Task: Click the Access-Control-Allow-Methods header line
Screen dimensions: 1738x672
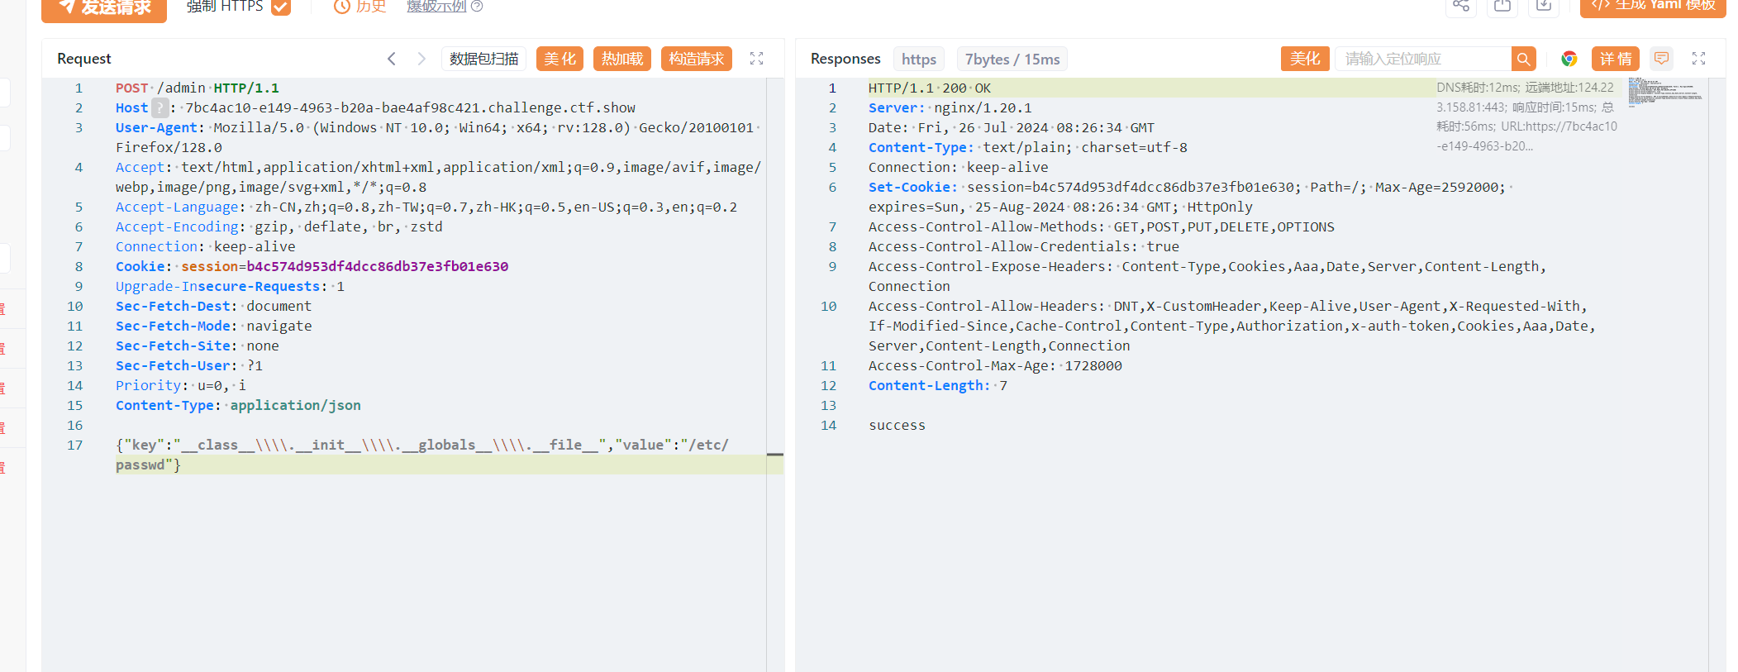Action: click(1101, 226)
